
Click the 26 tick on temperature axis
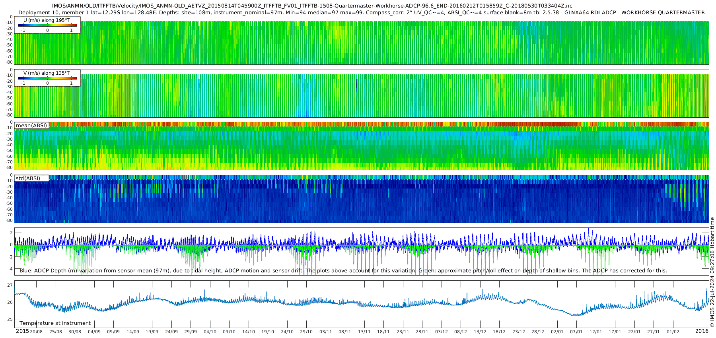point(10,302)
